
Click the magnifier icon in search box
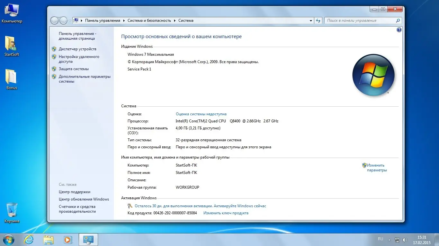[398, 20]
